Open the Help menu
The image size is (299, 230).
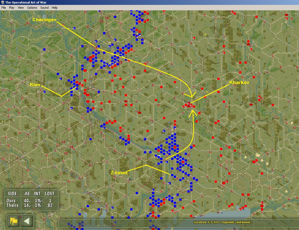[x=54, y=8]
